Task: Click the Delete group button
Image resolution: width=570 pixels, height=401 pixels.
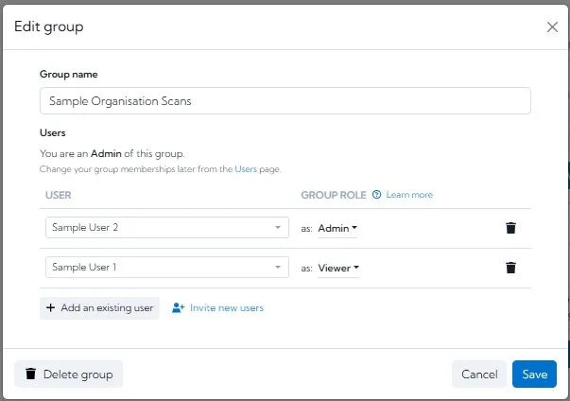Action: [68, 375]
